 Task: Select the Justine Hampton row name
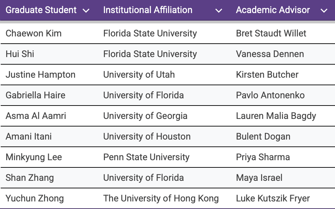point(40,75)
